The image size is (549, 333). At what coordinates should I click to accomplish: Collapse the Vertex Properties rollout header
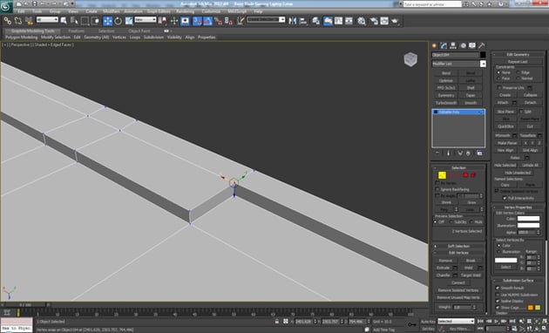click(518, 207)
